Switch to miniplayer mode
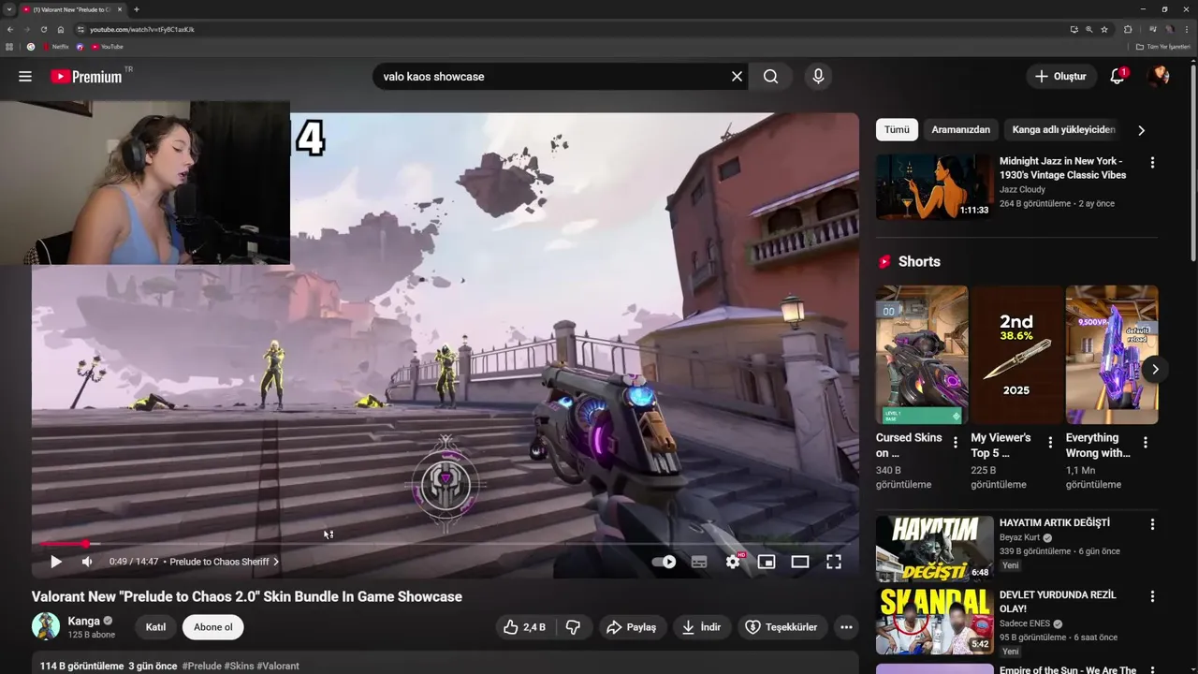The width and height of the screenshot is (1198, 674). 767,562
